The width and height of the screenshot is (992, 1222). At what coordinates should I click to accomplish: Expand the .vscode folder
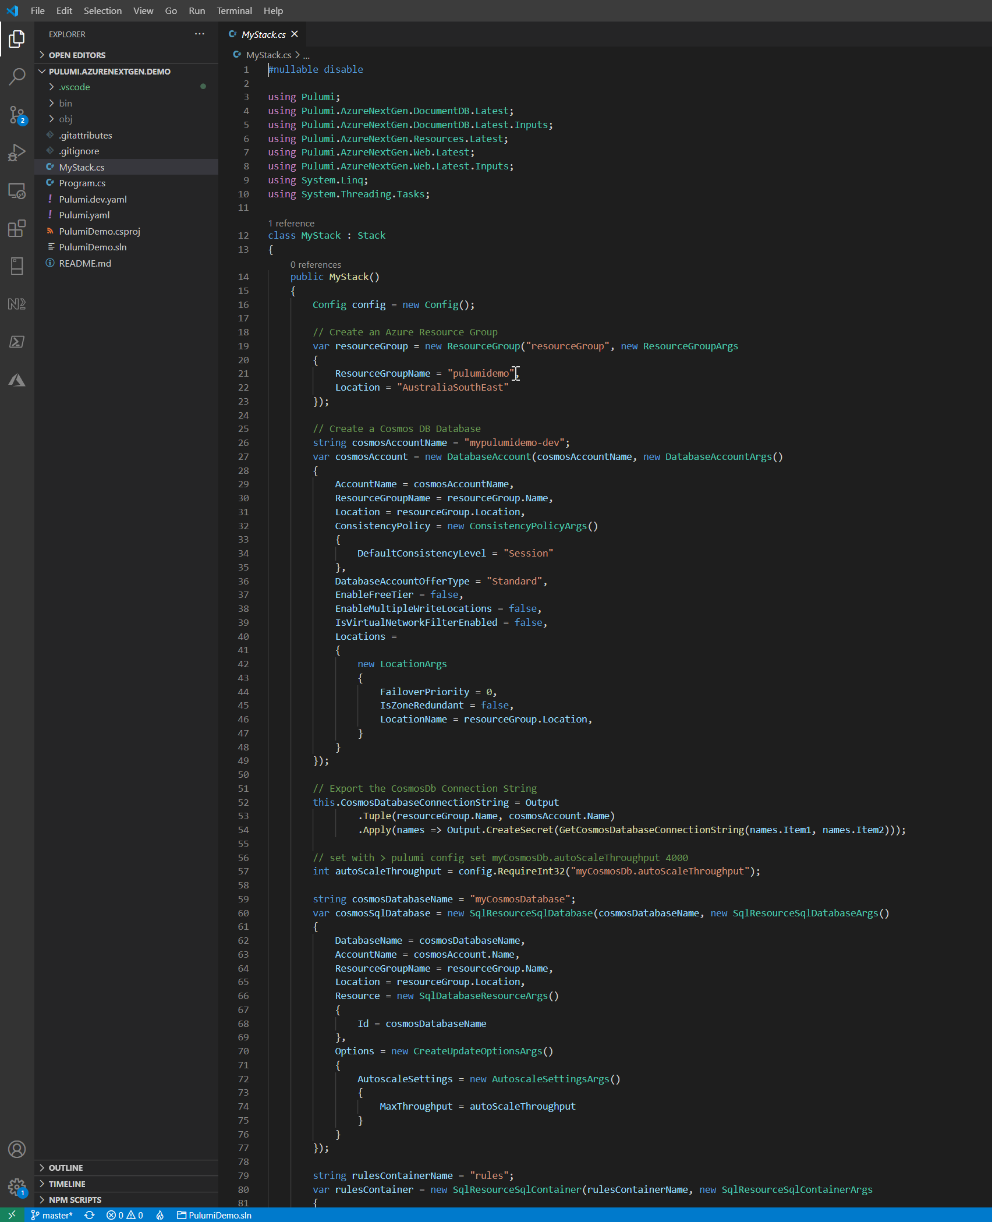click(75, 87)
